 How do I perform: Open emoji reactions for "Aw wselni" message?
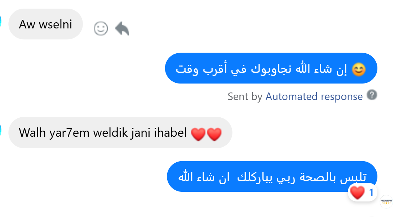click(101, 28)
